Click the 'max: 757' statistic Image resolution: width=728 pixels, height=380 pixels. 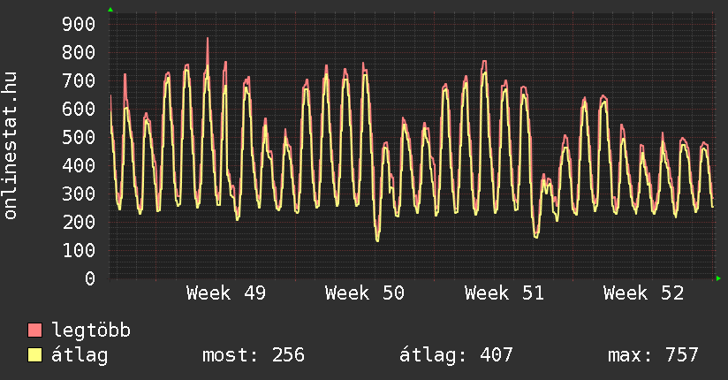tap(653, 355)
